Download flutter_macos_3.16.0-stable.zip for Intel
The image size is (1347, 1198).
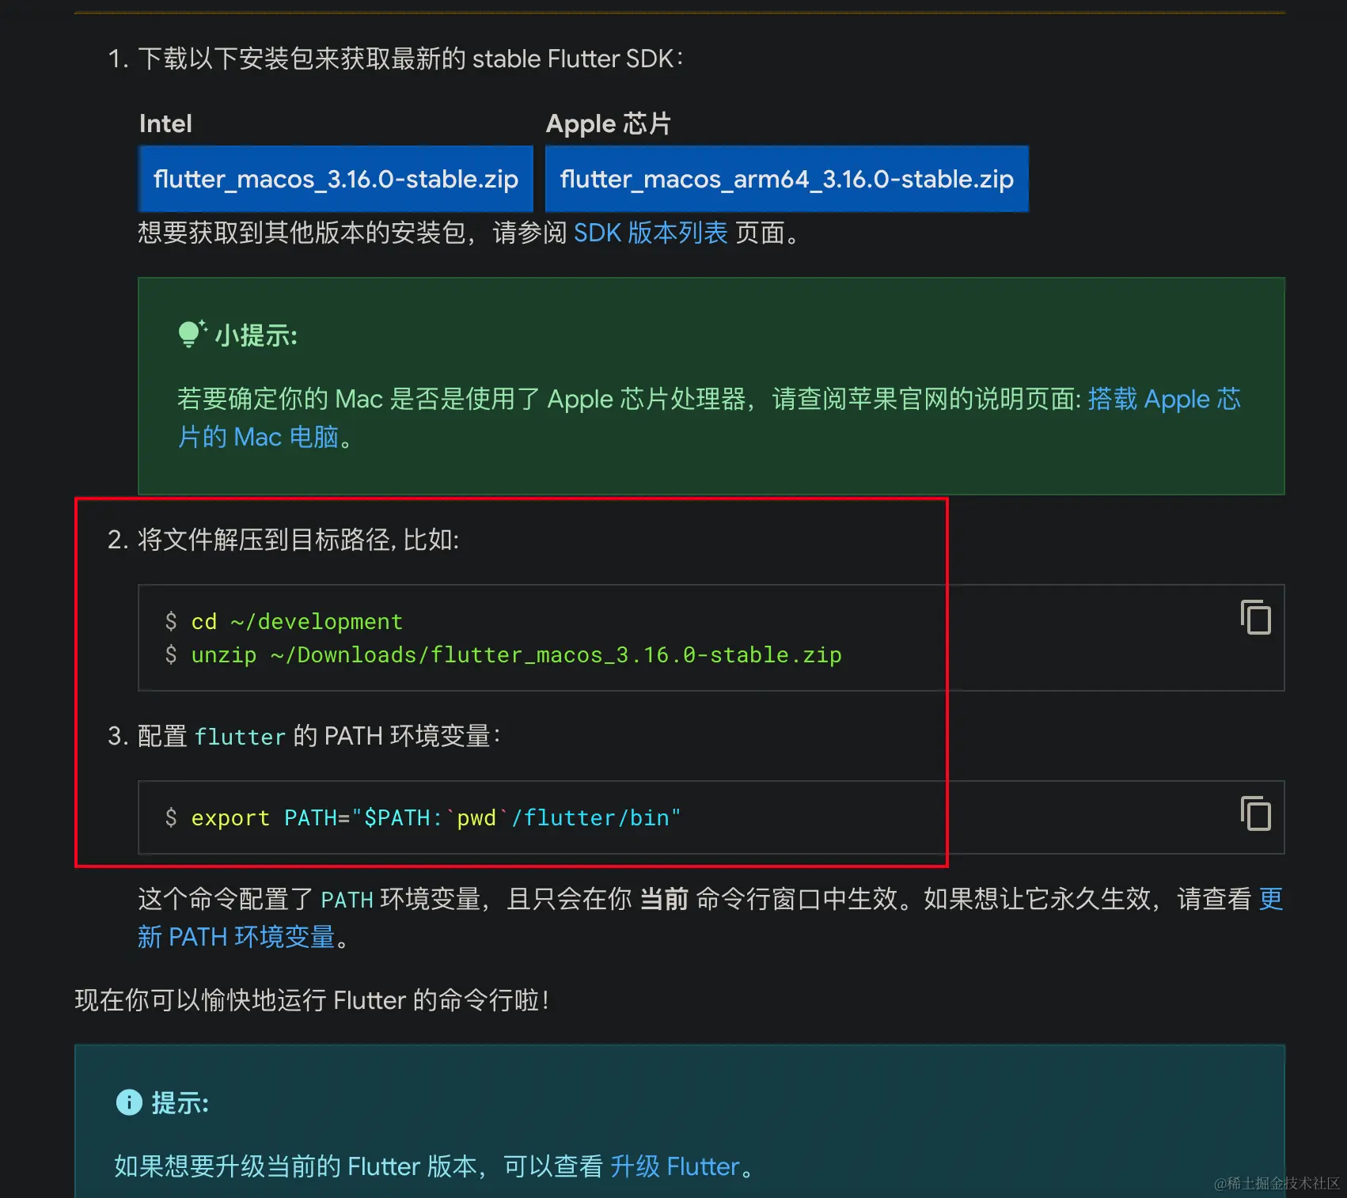(x=336, y=179)
